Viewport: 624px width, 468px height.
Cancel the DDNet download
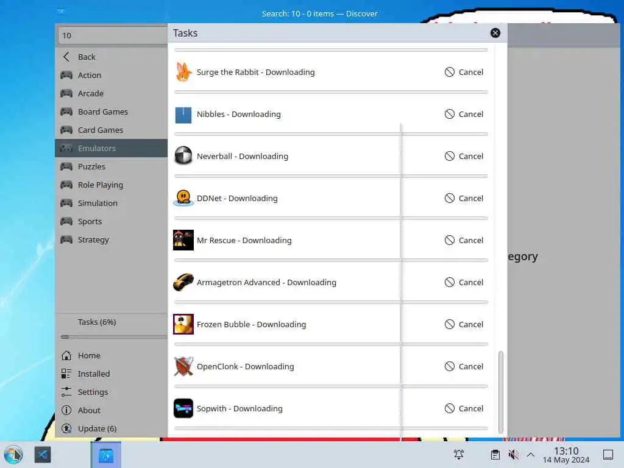464,198
